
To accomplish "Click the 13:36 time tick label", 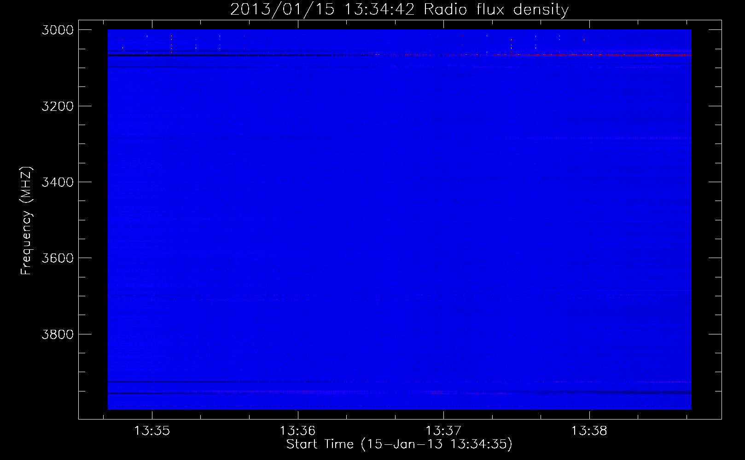I will pyautogui.click(x=297, y=431).
